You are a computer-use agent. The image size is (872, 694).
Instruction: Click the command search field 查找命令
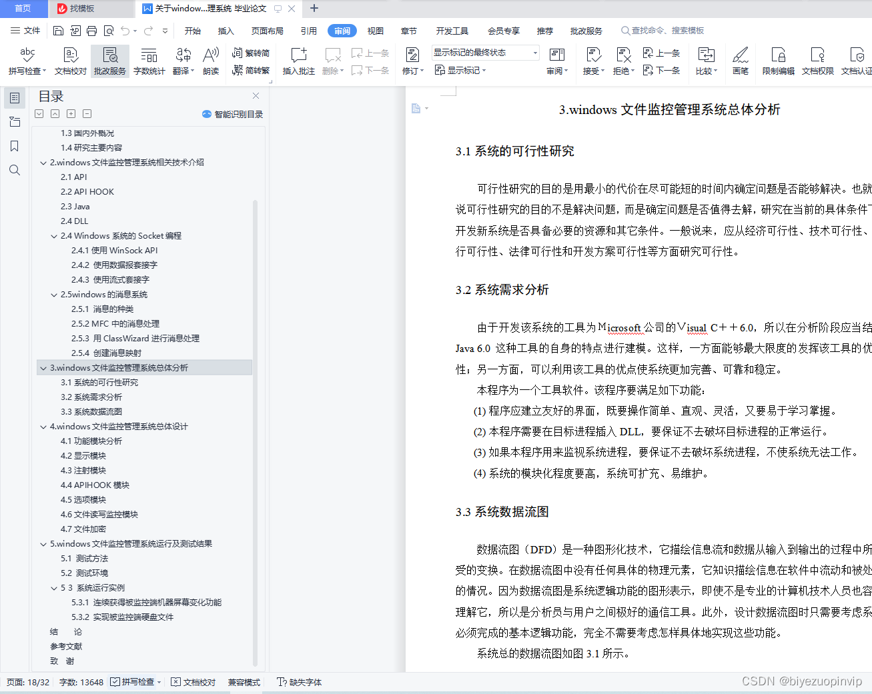point(663,31)
